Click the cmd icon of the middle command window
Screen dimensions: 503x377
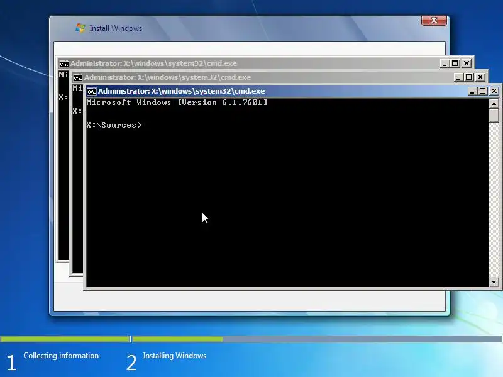77,78
